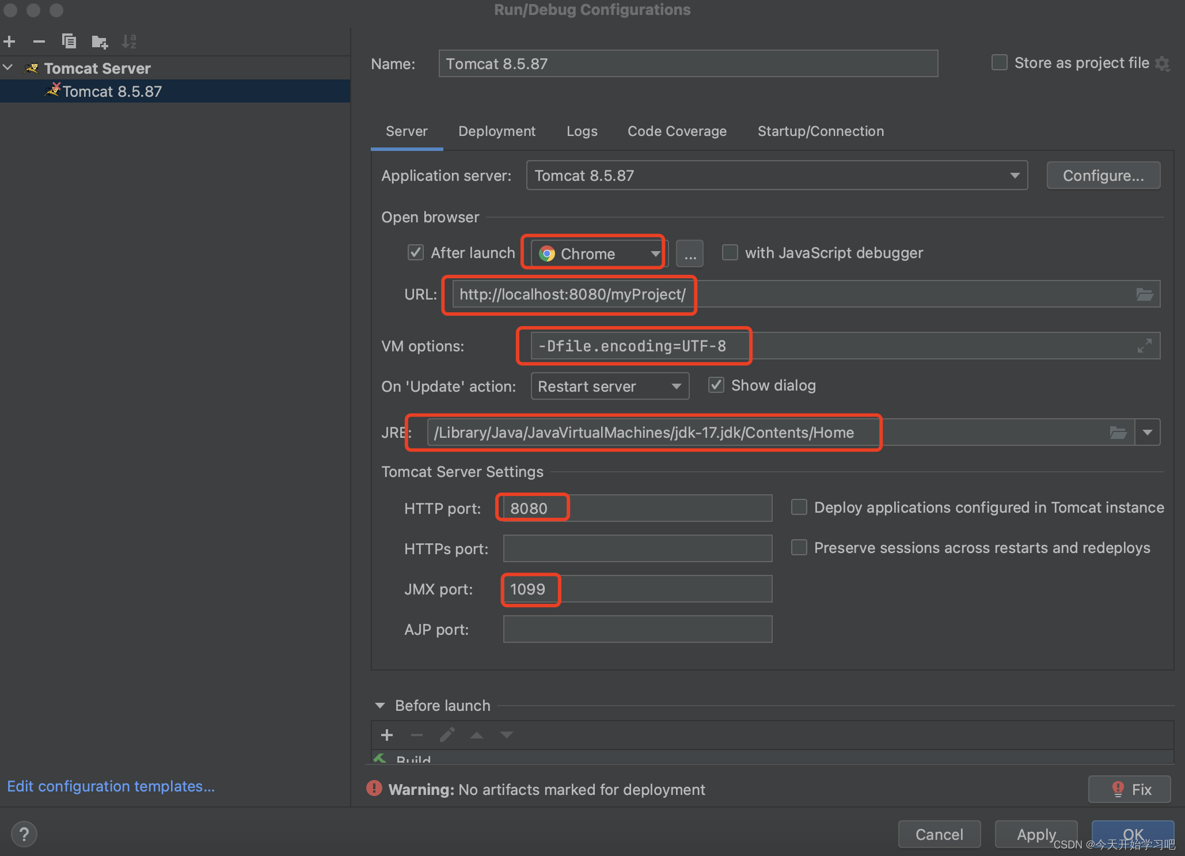
Task: Click the Cancel button
Action: [939, 834]
